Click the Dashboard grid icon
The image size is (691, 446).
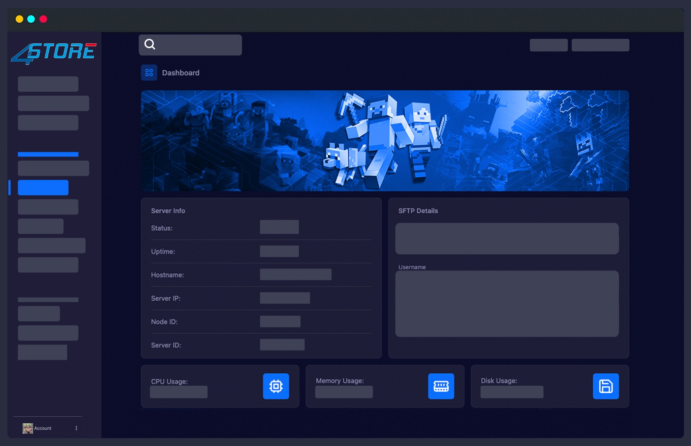point(149,73)
